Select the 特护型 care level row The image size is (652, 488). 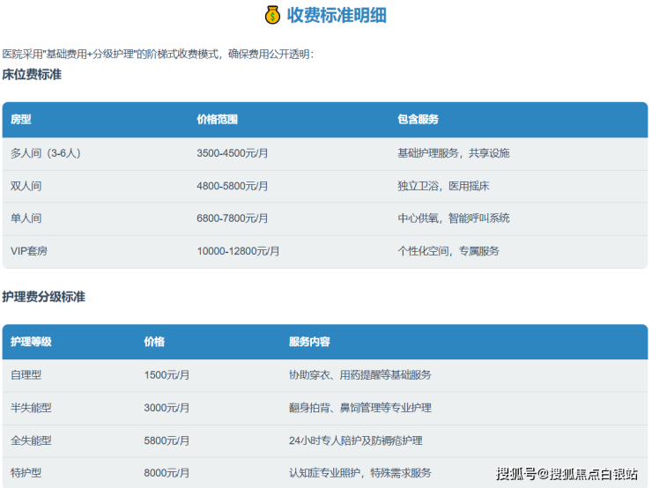click(26, 473)
